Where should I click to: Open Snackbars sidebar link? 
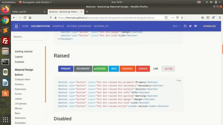tap(20, 123)
